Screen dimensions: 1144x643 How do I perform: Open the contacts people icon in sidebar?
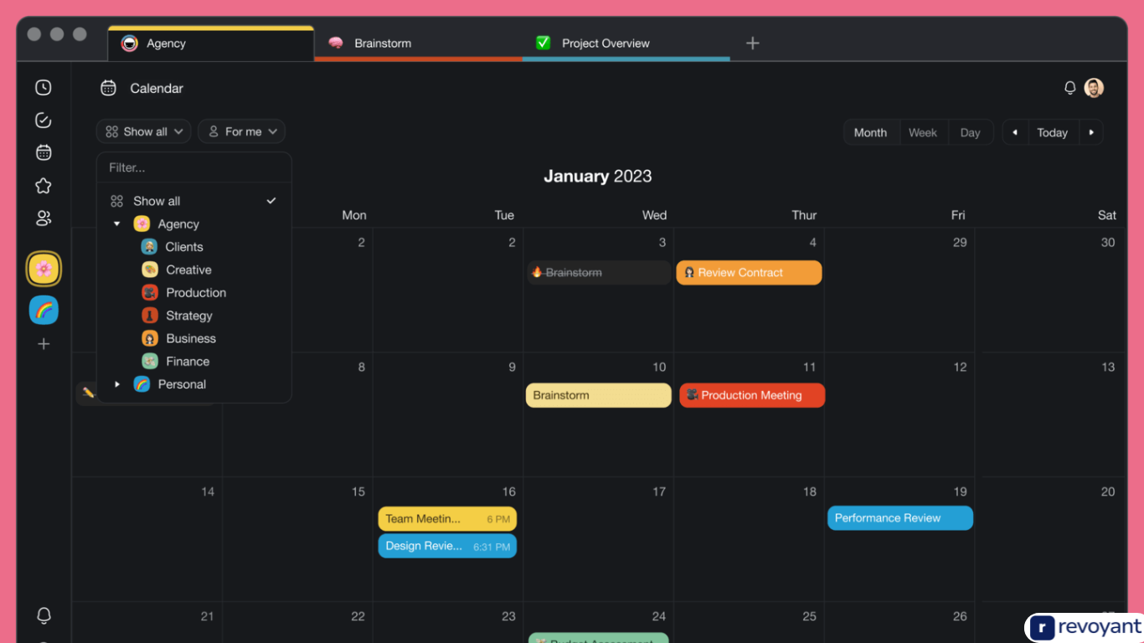coord(43,218)
